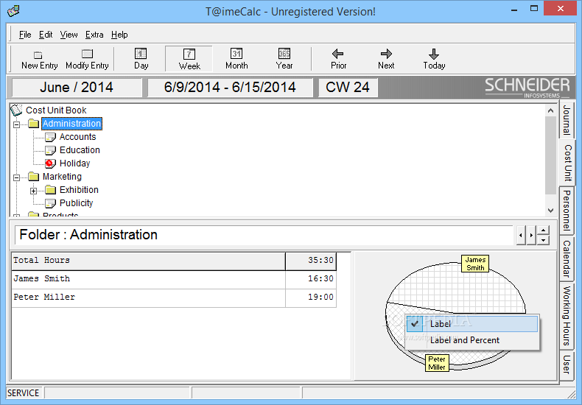Go to Prior period
This screenshot has height=405, width=582.
[x=338, y=59]
